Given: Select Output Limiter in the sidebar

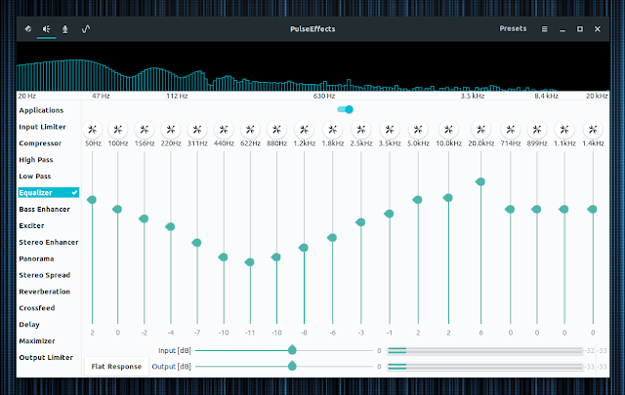Looking at the screenshot, I should pyautogui.click(x=46, y=358).
